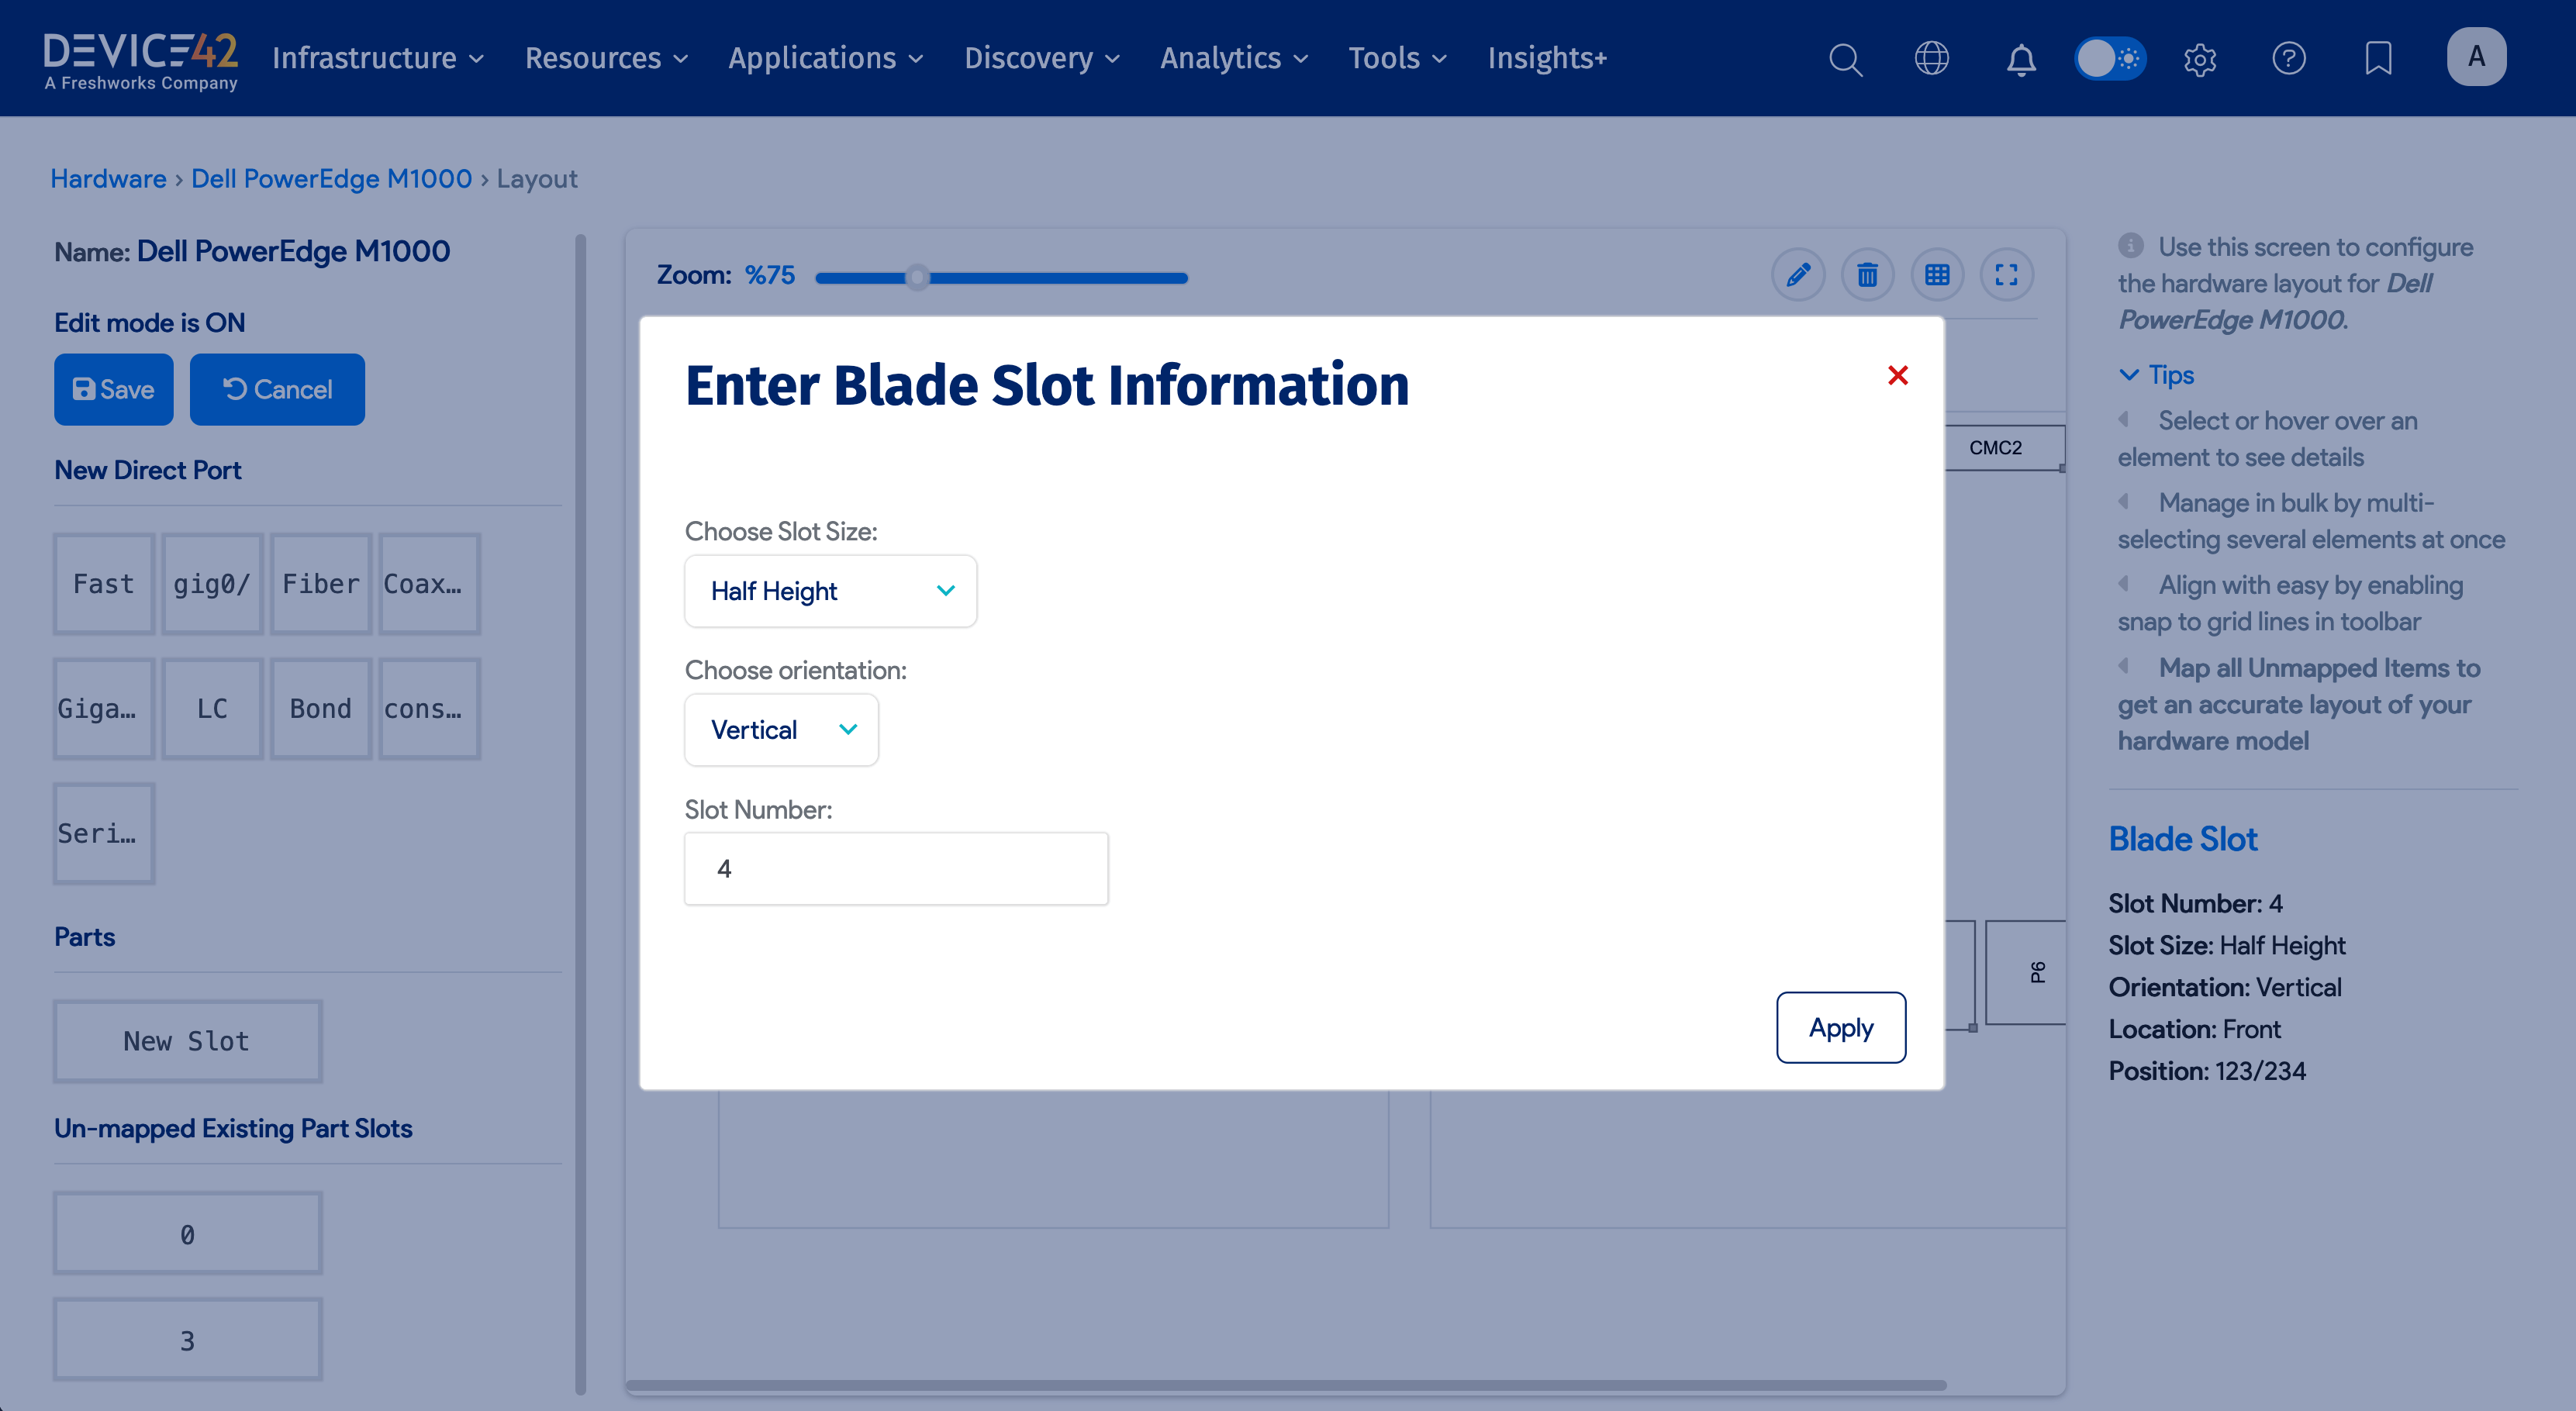Click the Dell PowerEdge M1000 breadcrumb link
The height and width of the screenshot is (1411, 2576).
[x=331, y=179]
